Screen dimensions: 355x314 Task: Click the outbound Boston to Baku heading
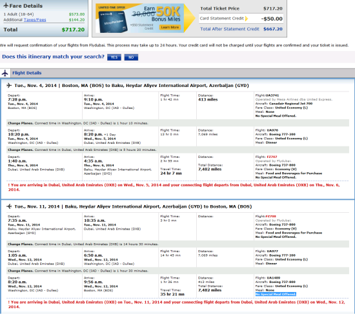click(x=132, y=86)
